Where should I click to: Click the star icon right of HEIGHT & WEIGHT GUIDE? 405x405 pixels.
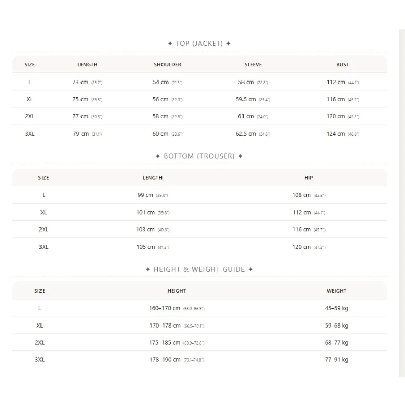tap(250, 269)
